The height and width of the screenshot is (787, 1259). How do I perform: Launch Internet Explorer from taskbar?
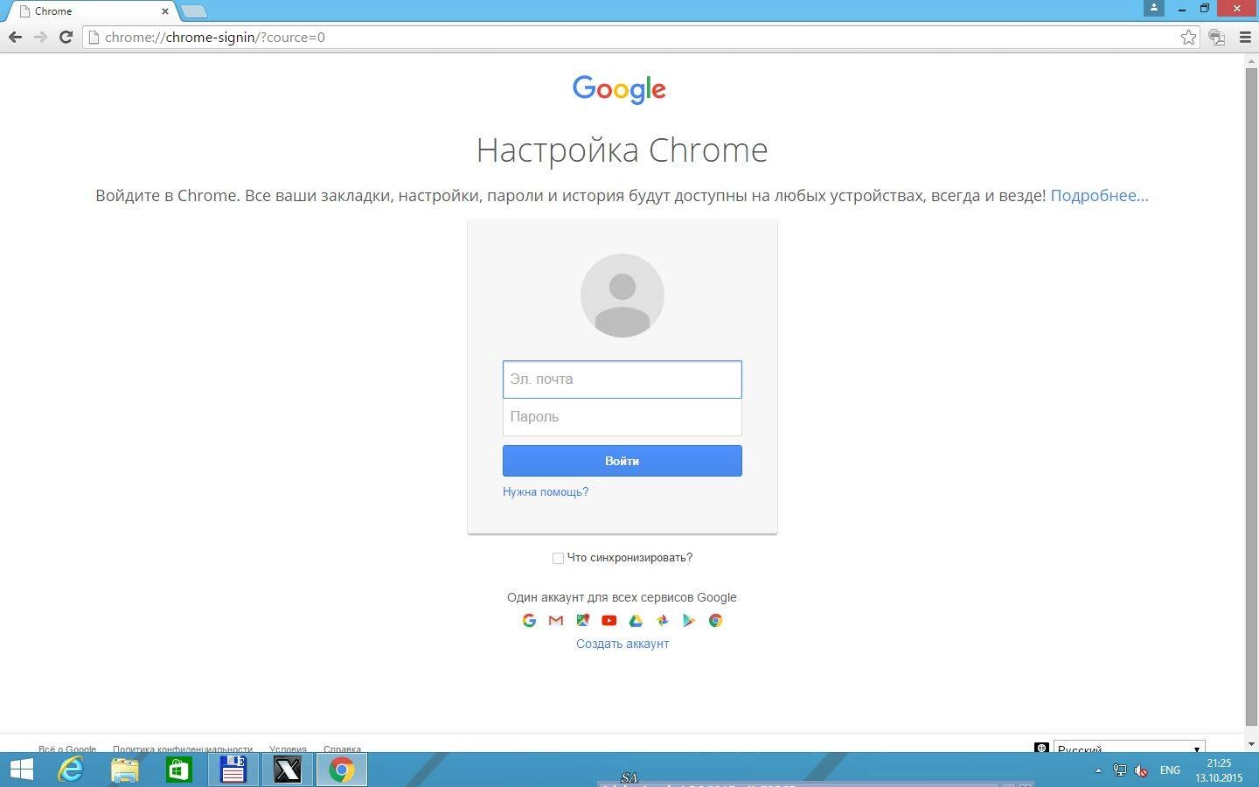pos(71,770)
